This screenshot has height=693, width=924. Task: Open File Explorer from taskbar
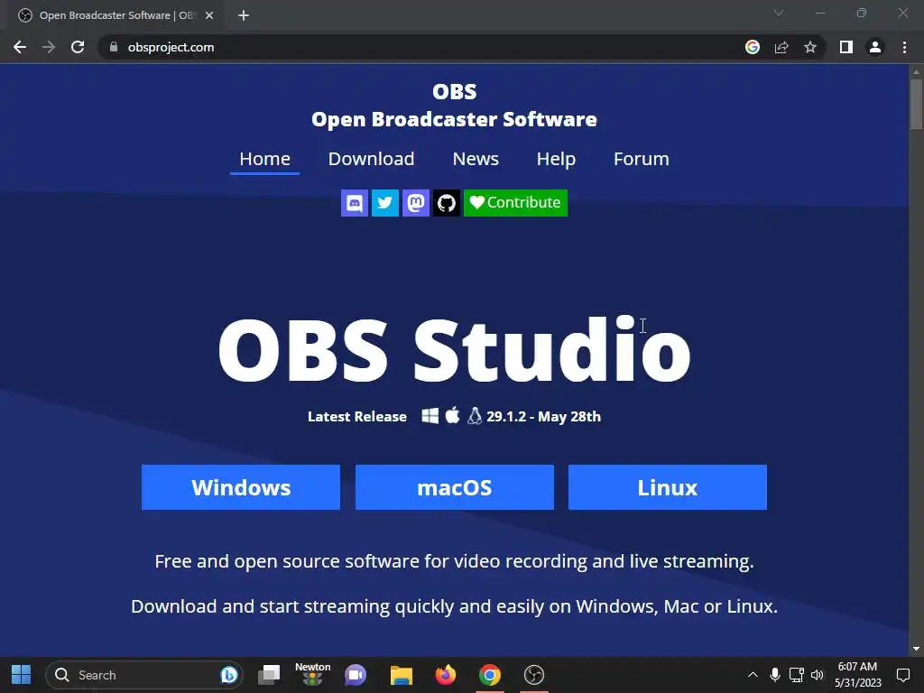click(402, 675)
